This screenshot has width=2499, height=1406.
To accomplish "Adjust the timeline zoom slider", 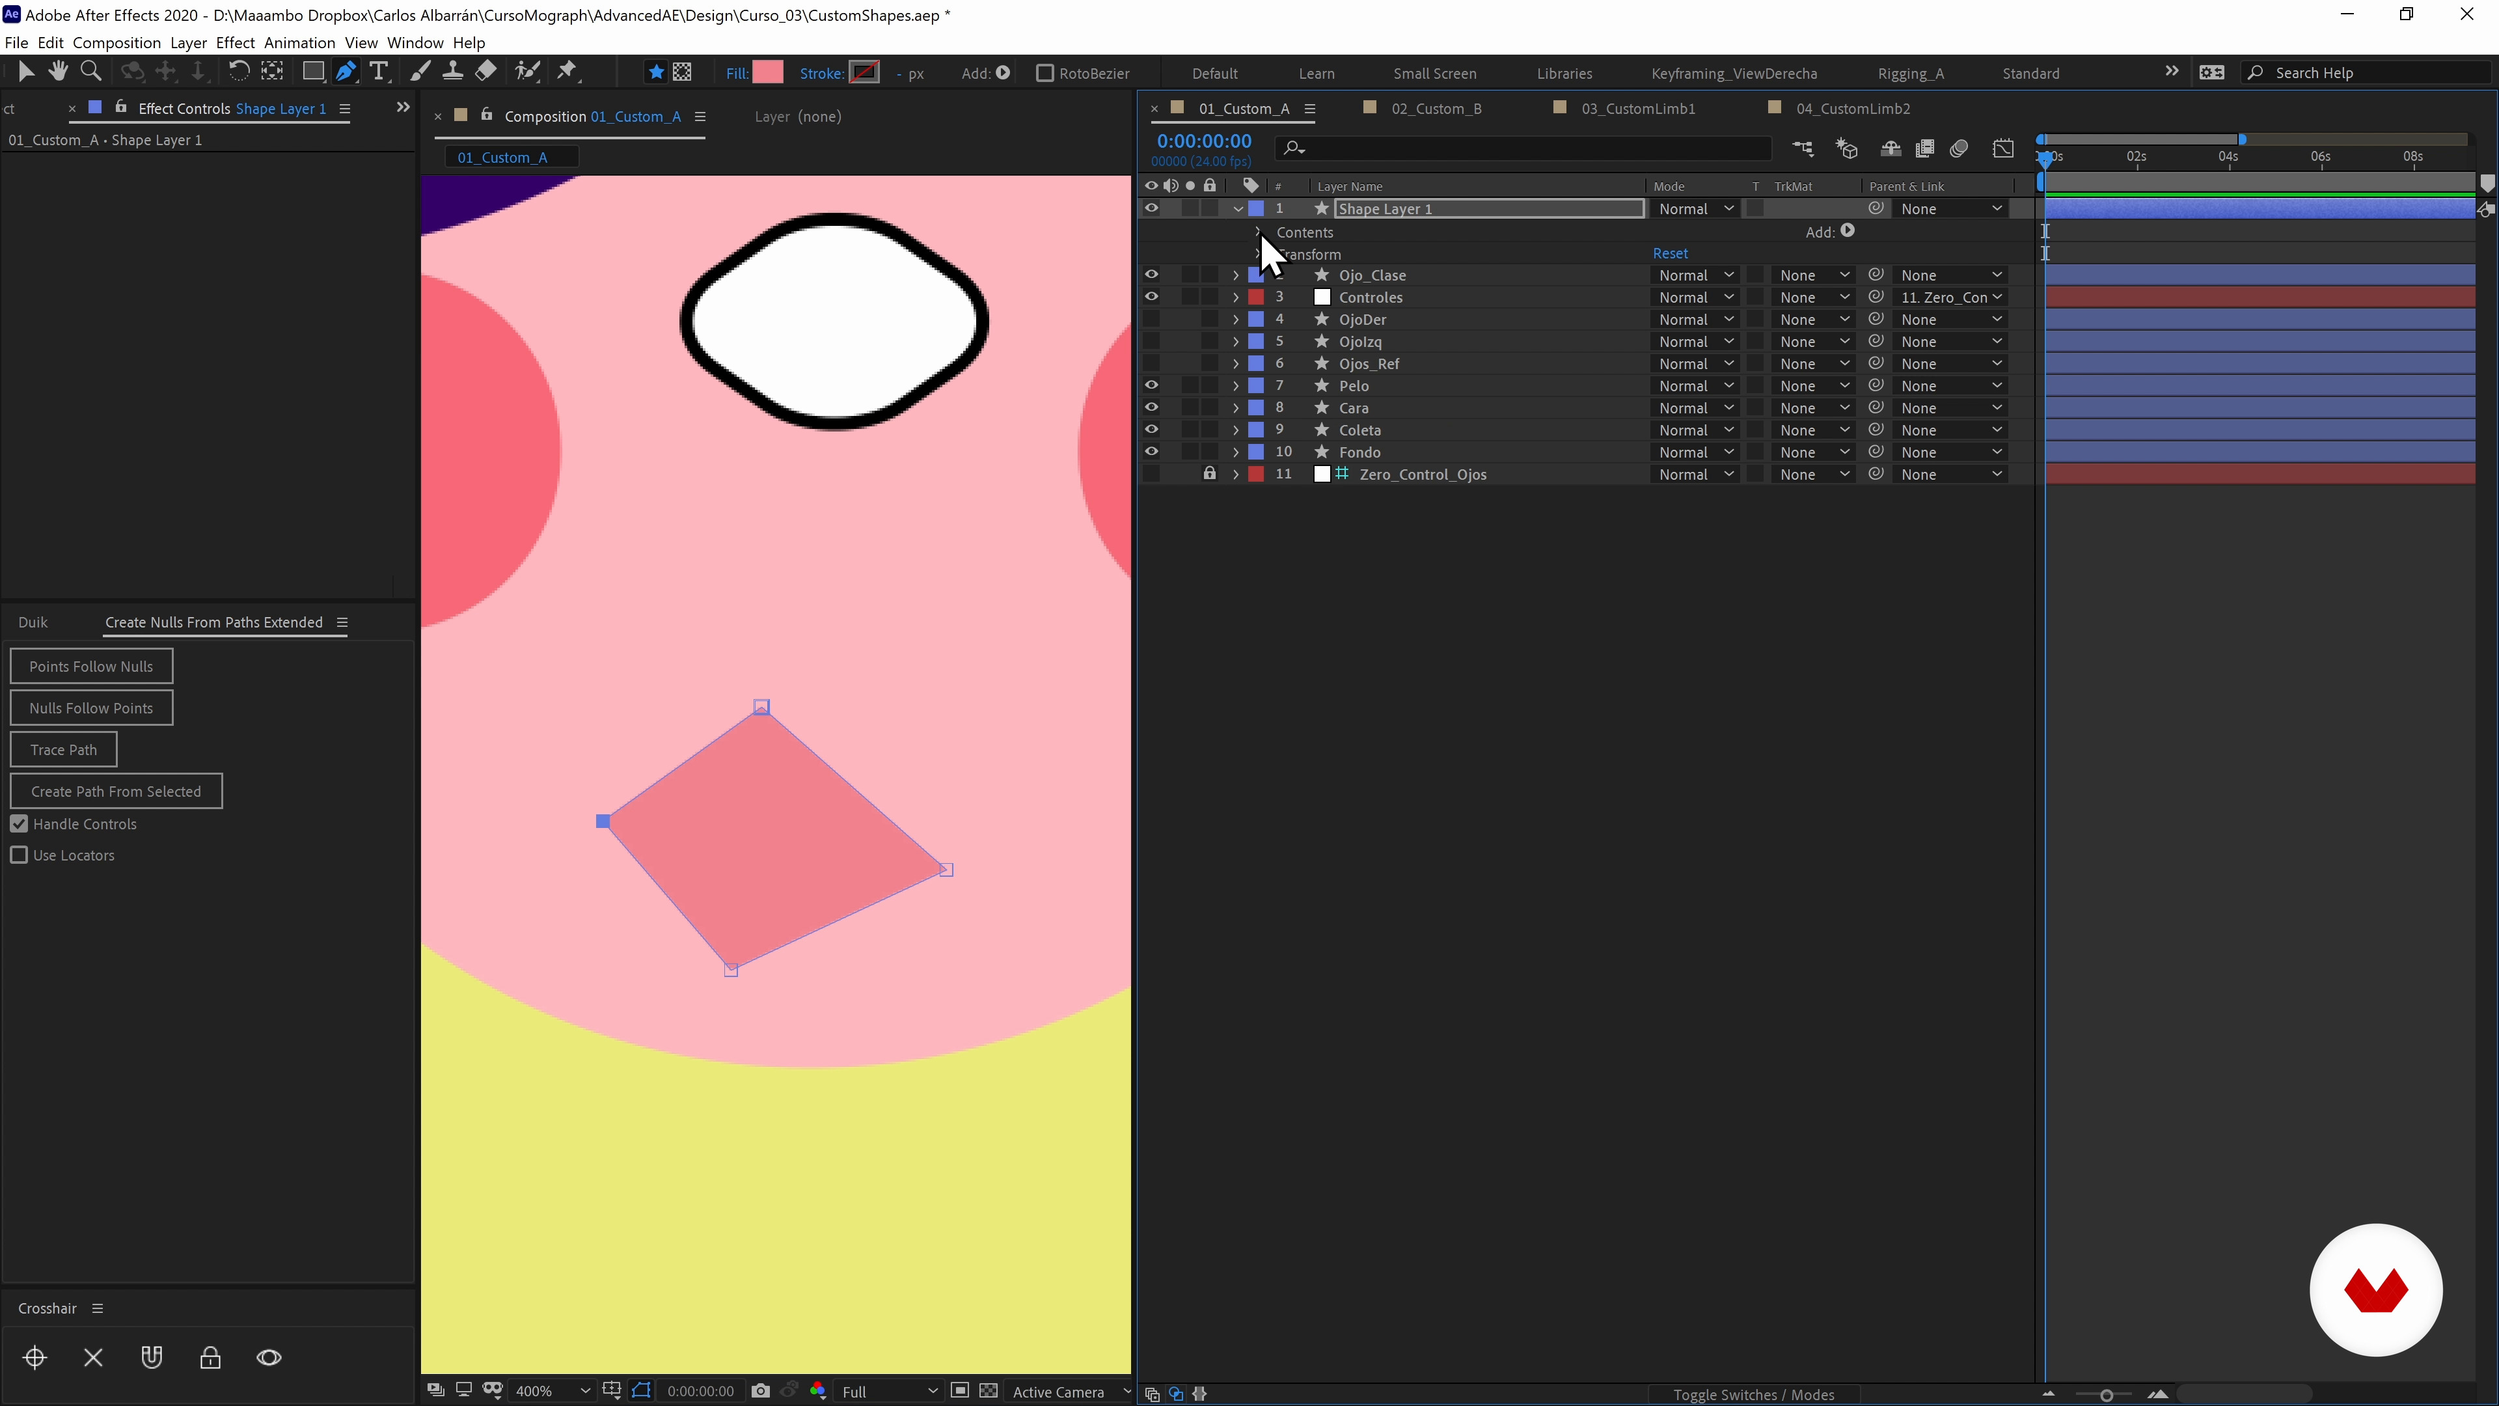I will [2106, 1394].
